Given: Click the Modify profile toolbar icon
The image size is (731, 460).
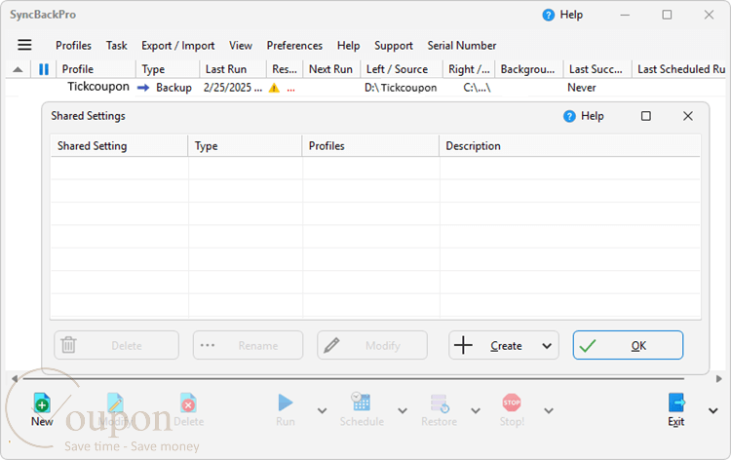Looking at the screenshot, I should (x=115, y=402).
